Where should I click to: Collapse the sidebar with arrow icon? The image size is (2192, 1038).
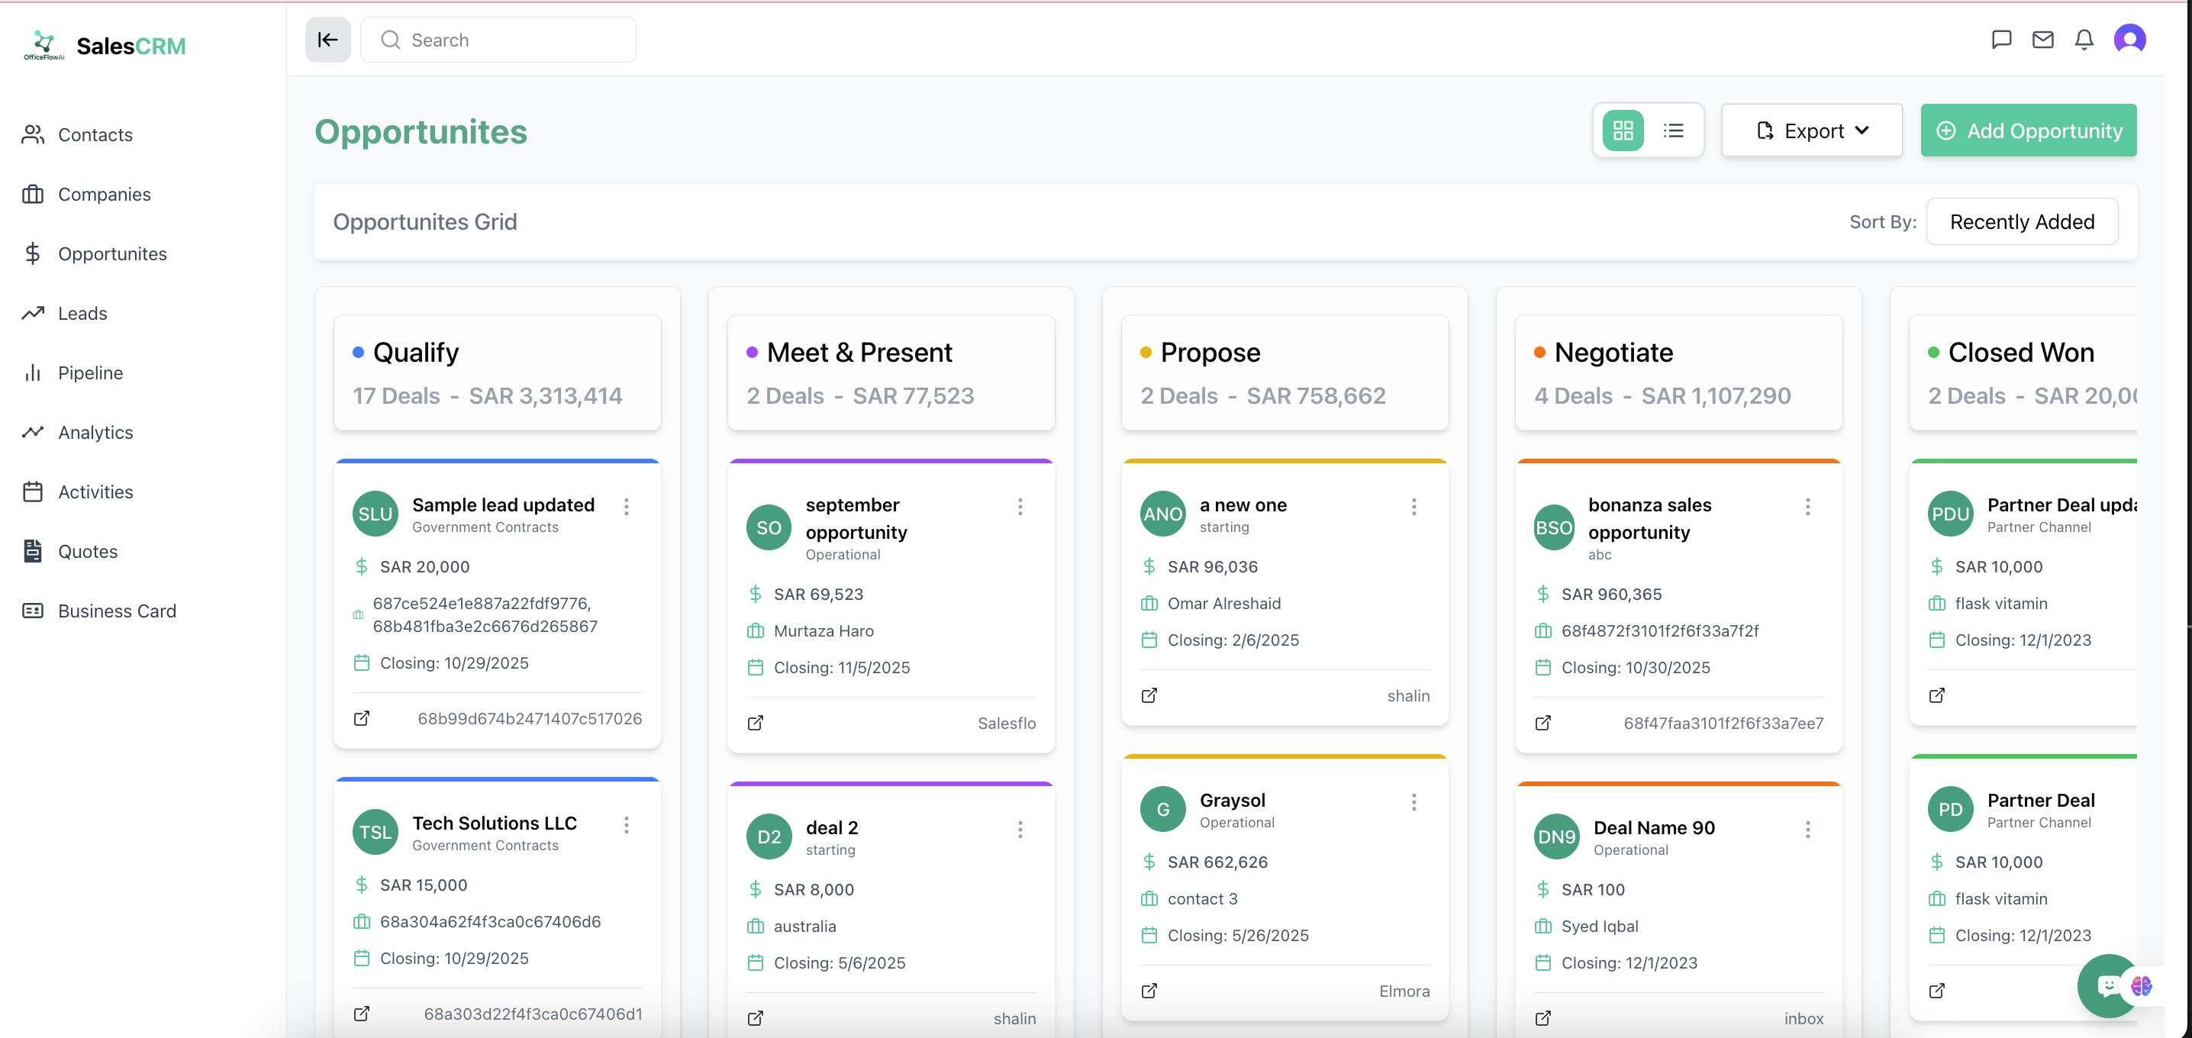327,40
